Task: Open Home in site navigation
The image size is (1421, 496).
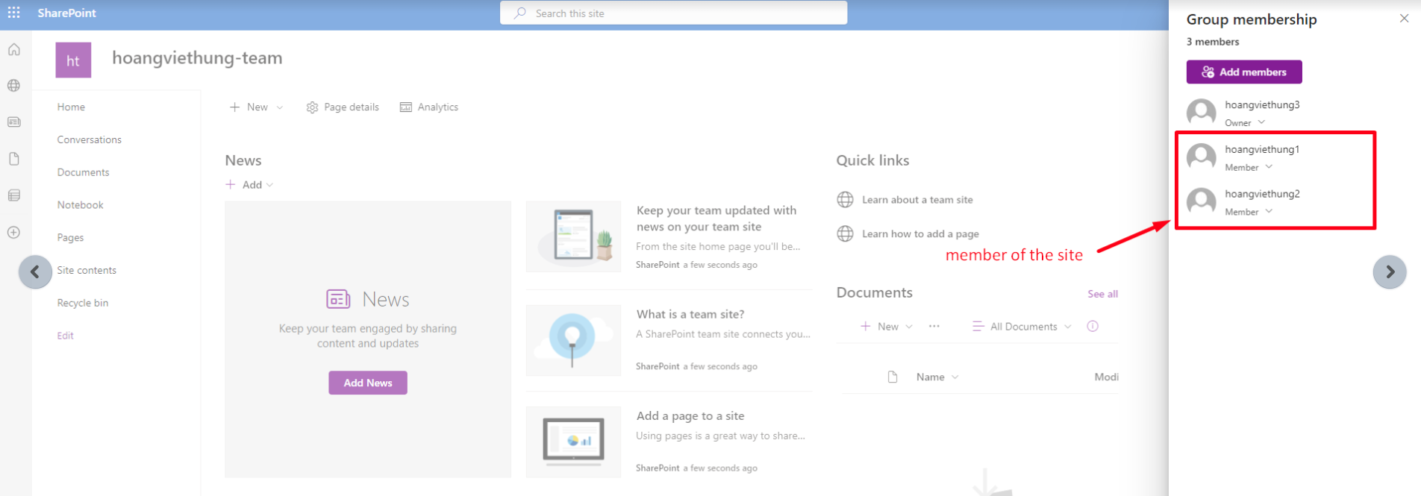Action: [x=71, y=107]
